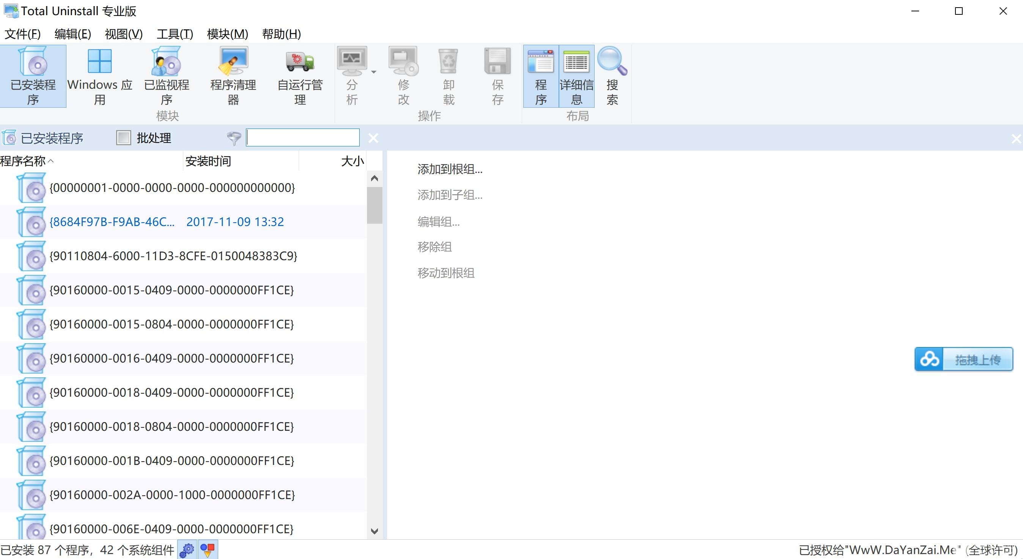Click installer icon of {90160000-0016-0409 row

(31, 358)
